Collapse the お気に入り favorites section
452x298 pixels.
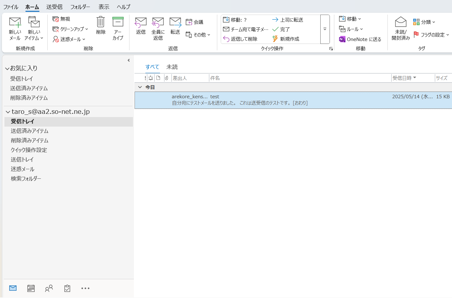7,68
